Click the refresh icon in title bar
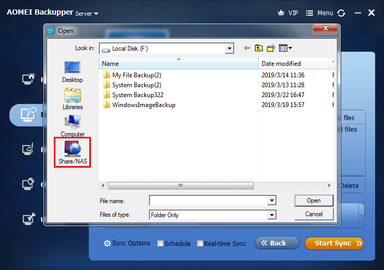Viewport: 384px width, 270px height. [x=341, y=13]
